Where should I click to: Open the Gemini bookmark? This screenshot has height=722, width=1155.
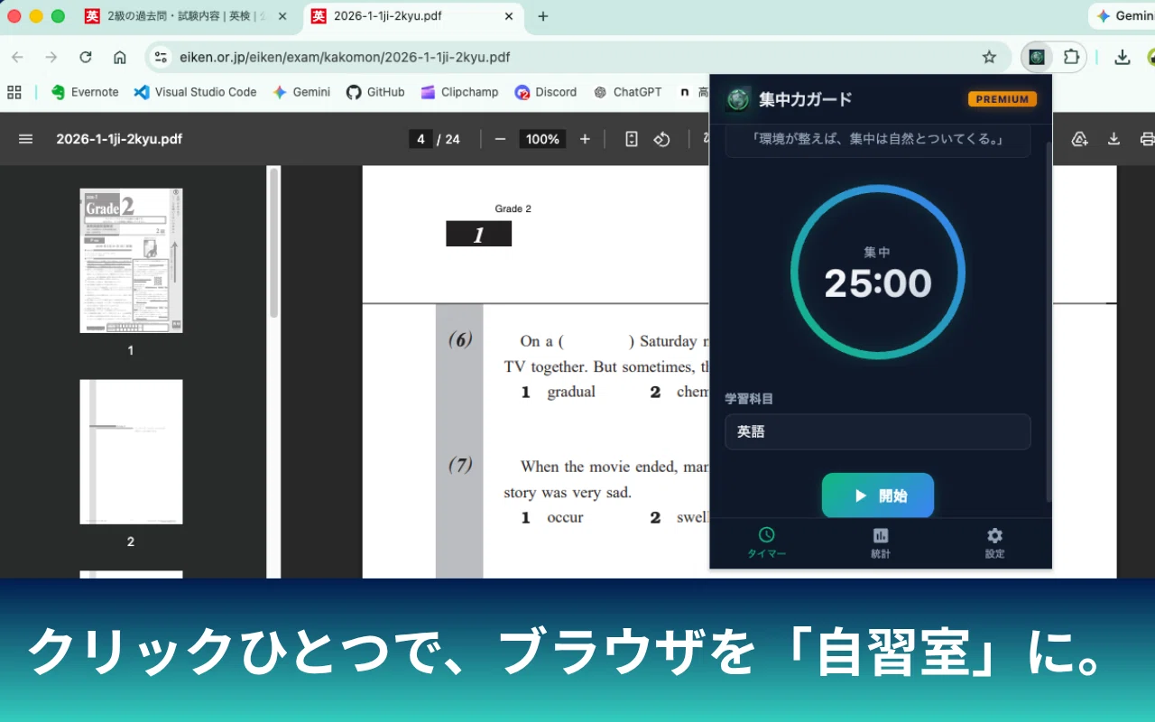[x=301, y=92]
